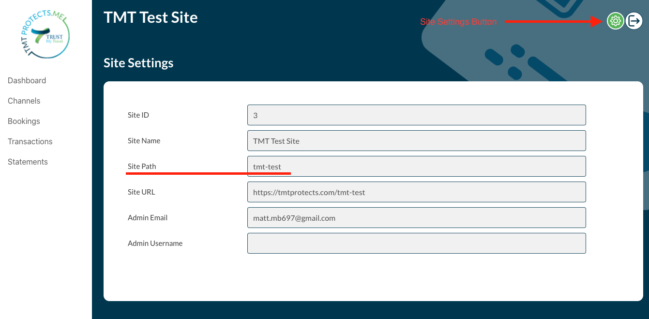Click the logout icon in the header

[634, 21]
